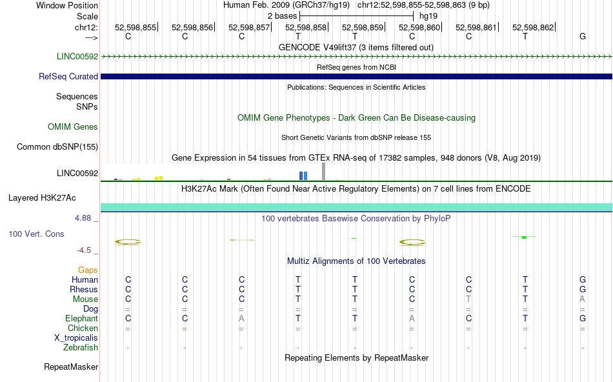This screenshot has width=613, height=382.
Task: Select the Sequences track label
Action: point(77,96)
